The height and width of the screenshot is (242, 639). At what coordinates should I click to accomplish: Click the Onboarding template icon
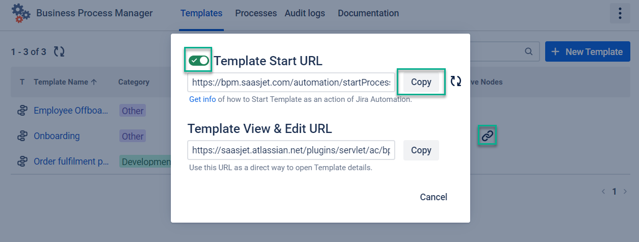click(22, 136)
